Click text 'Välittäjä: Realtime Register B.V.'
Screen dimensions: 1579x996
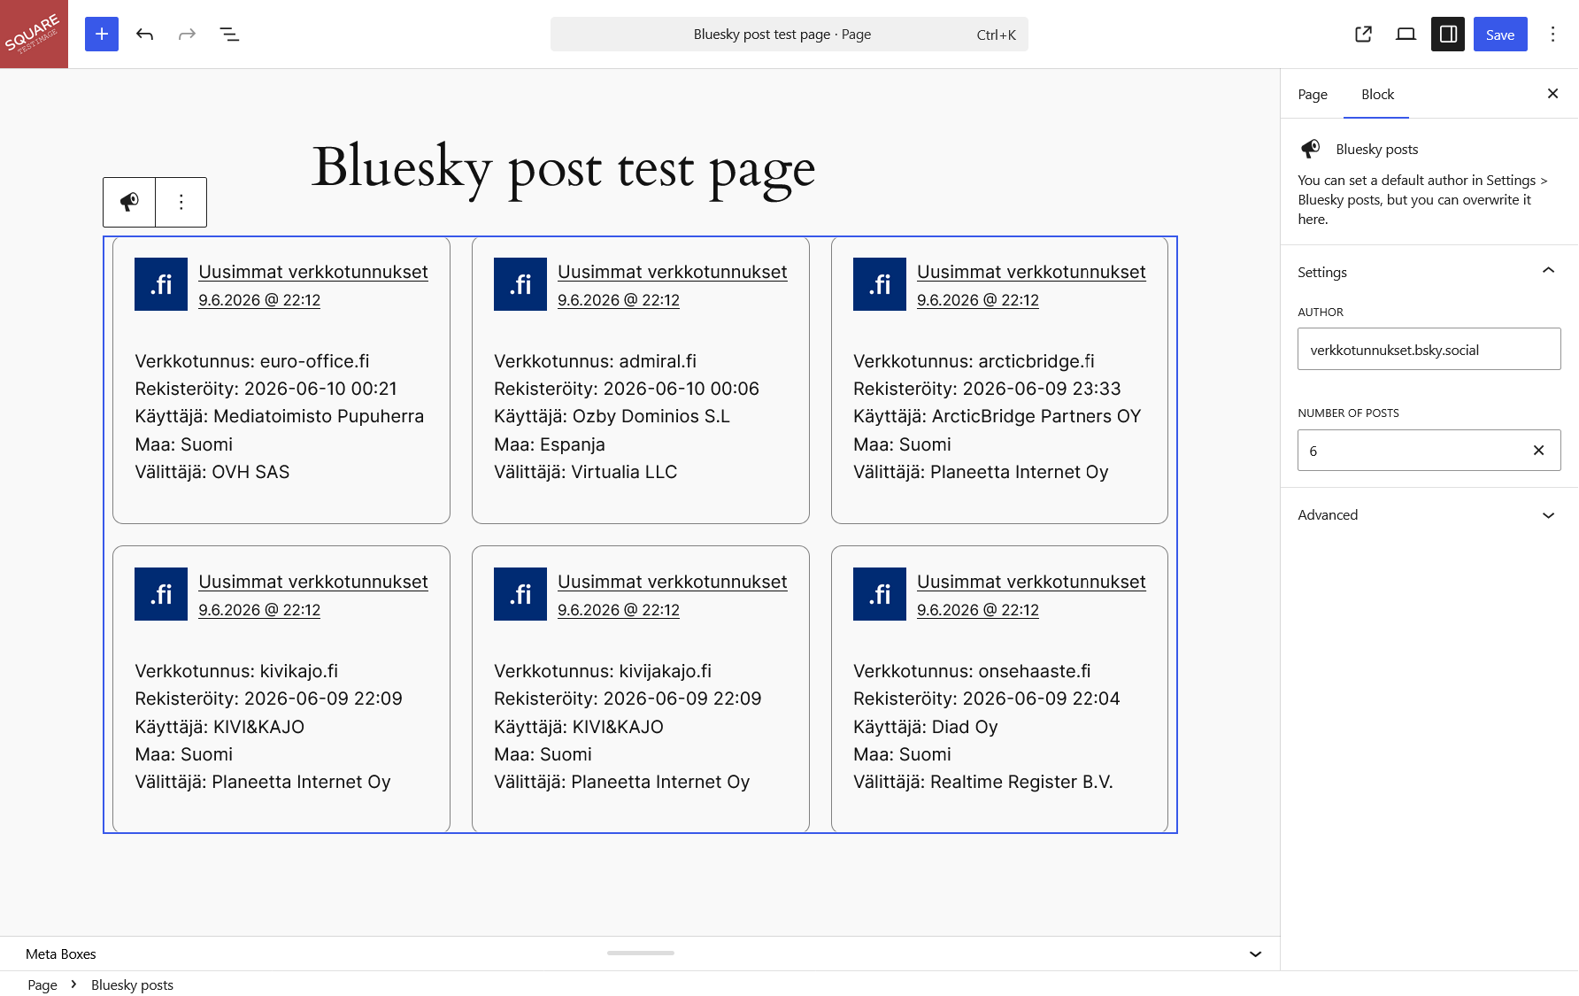(x=983, y=782)
